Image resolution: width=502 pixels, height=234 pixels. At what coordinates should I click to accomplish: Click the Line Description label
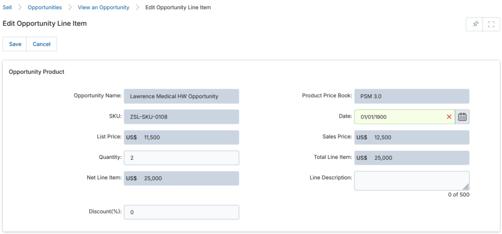[x=331, y=177]
